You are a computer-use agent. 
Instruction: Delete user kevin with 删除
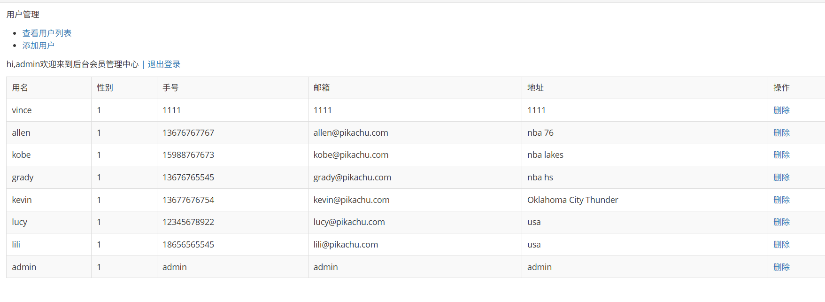[781, 200]
